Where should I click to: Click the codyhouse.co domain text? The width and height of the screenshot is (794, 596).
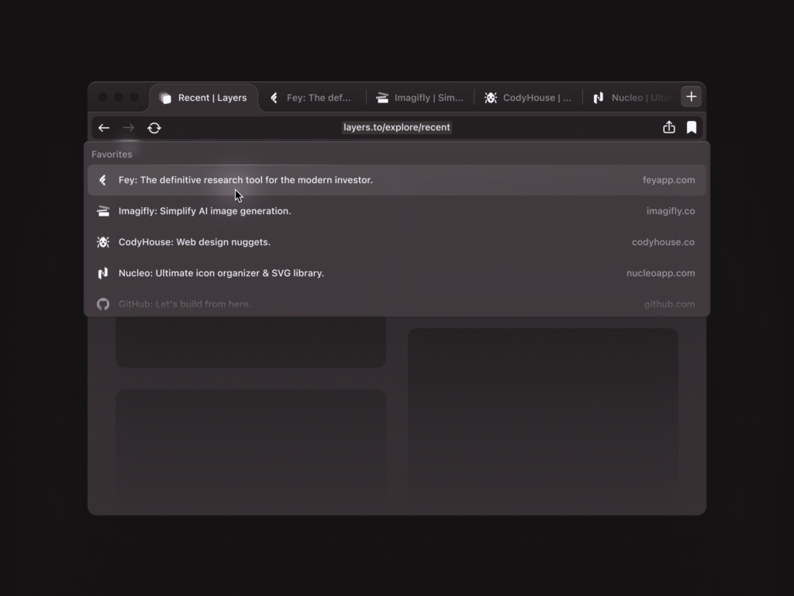663,242
